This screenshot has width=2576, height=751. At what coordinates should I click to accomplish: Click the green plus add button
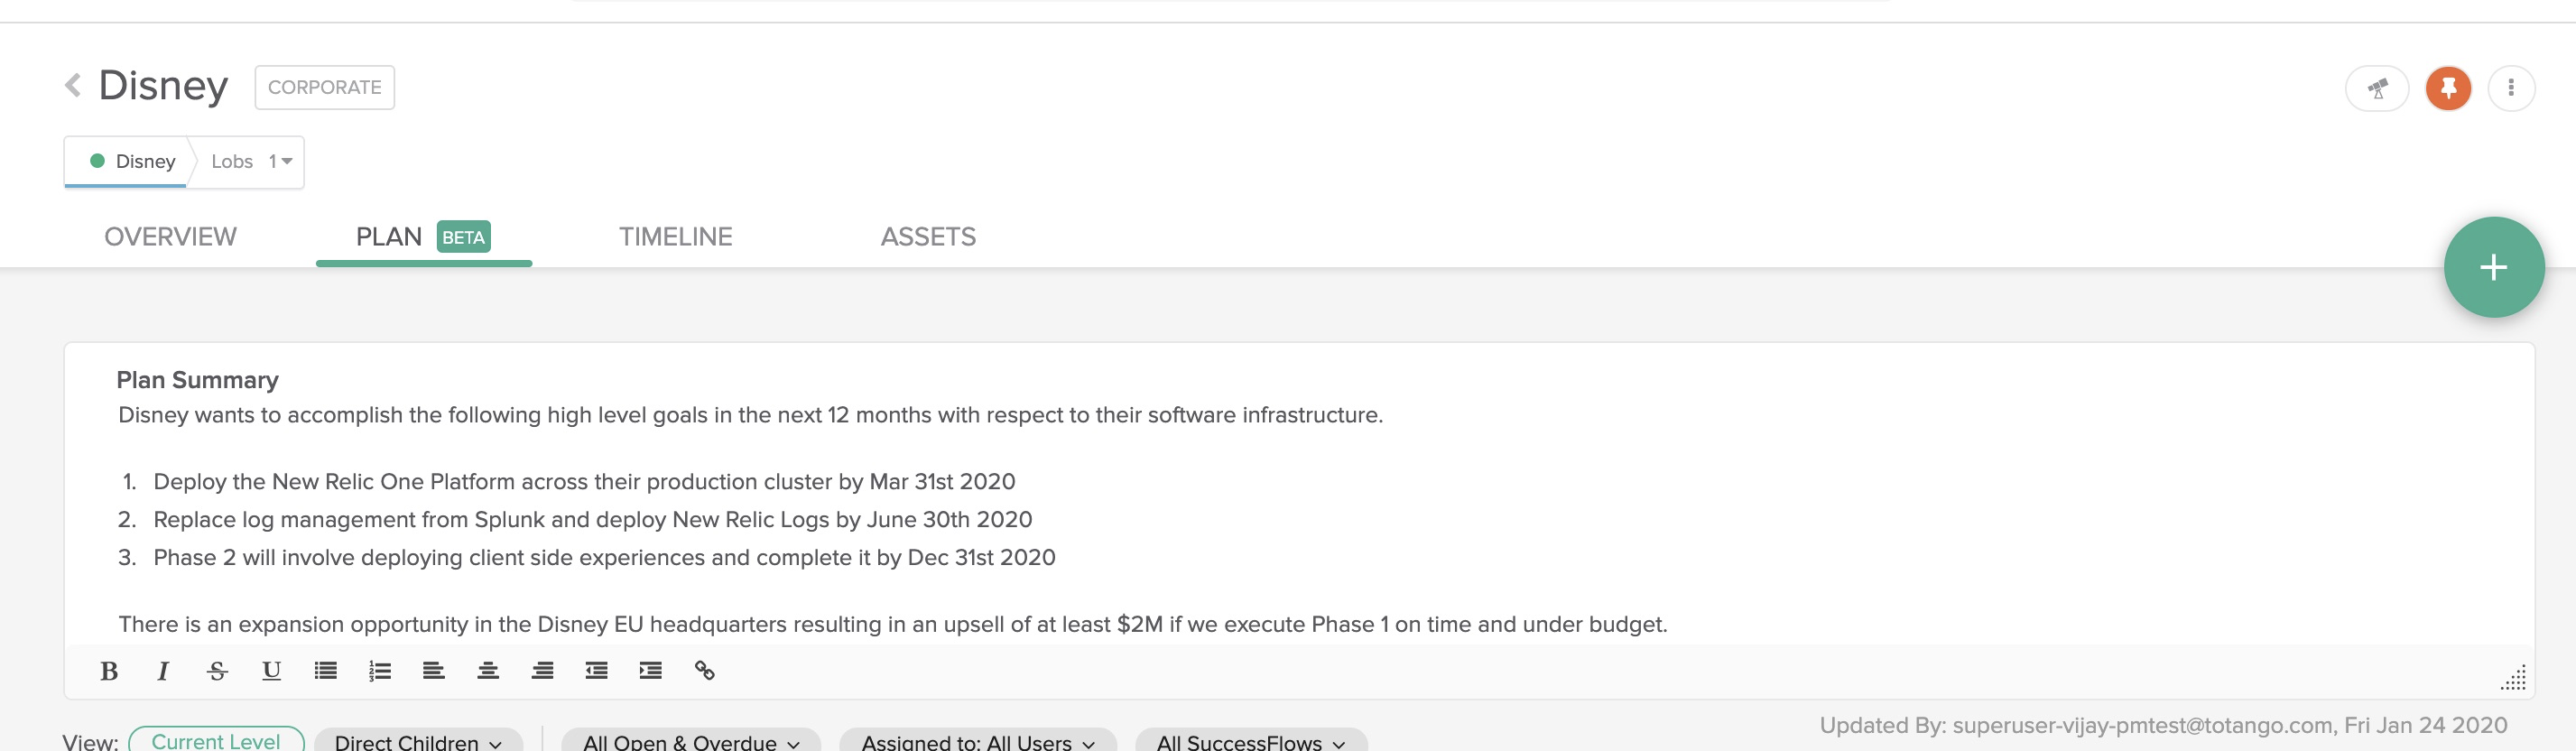click(x=2494, y=267)
